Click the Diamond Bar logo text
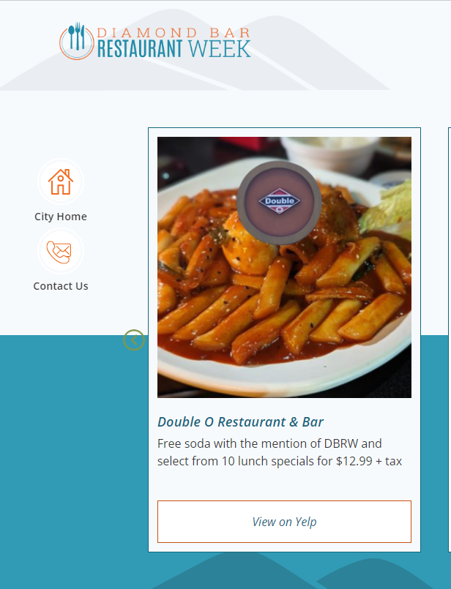 click(174, 33)
